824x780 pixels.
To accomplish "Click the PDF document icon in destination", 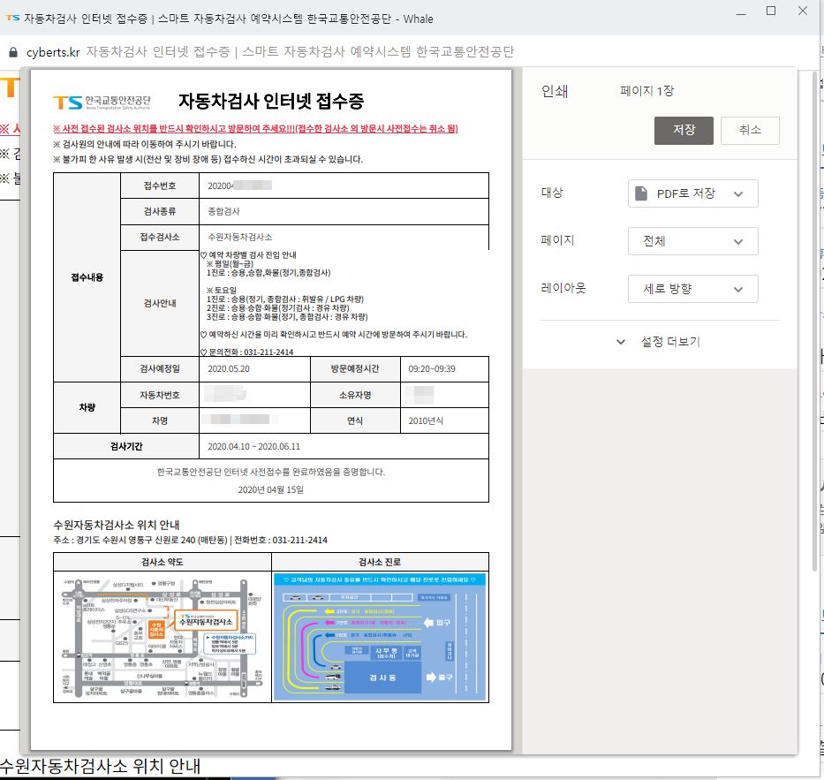I will (641, 193).
